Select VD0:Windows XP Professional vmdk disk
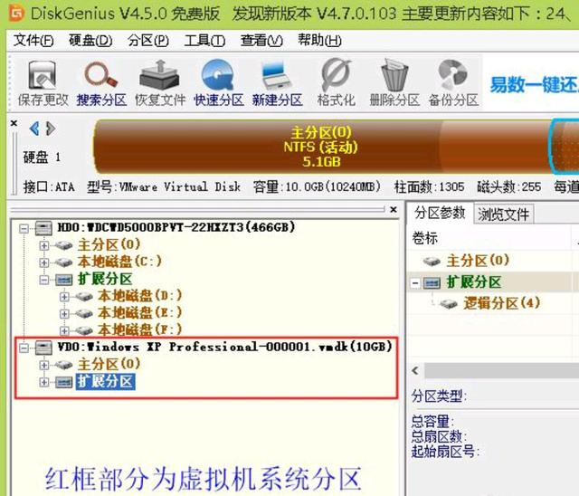This screenshot has width=579, height=496. [224, 348]
